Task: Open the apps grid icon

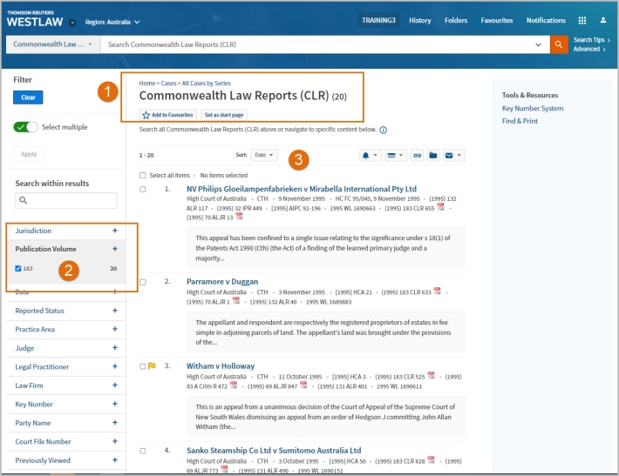Action: click(x=582, y=21)
